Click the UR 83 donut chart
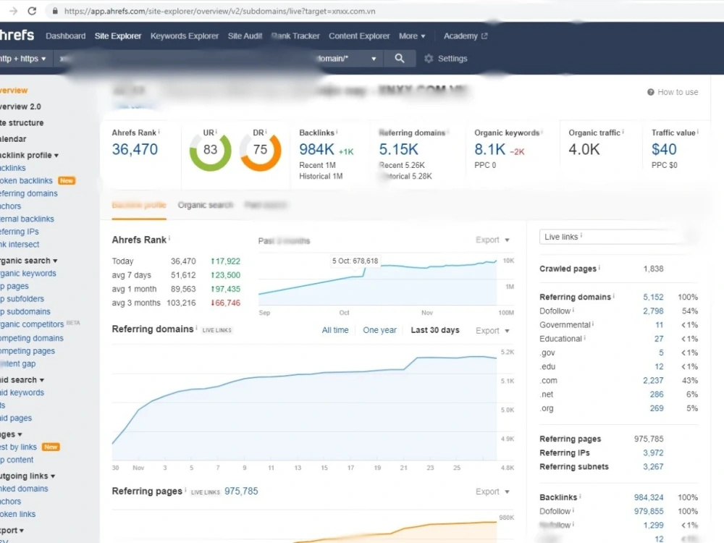This screenshot has width=724, height=543. 210,150
